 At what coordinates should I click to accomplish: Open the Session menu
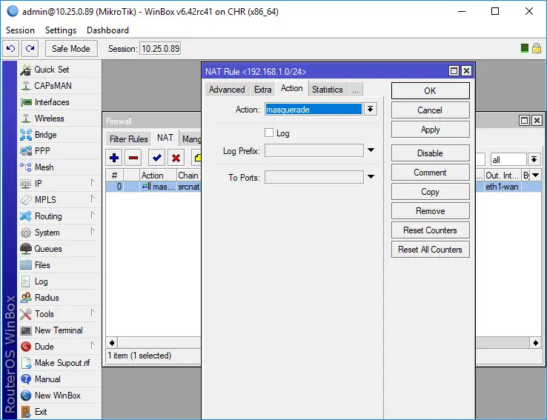(20, 30)
